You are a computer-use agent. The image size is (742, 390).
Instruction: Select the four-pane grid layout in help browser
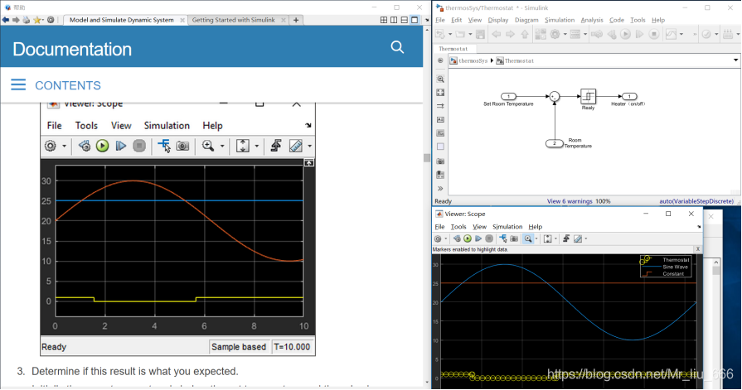point(384,20)
